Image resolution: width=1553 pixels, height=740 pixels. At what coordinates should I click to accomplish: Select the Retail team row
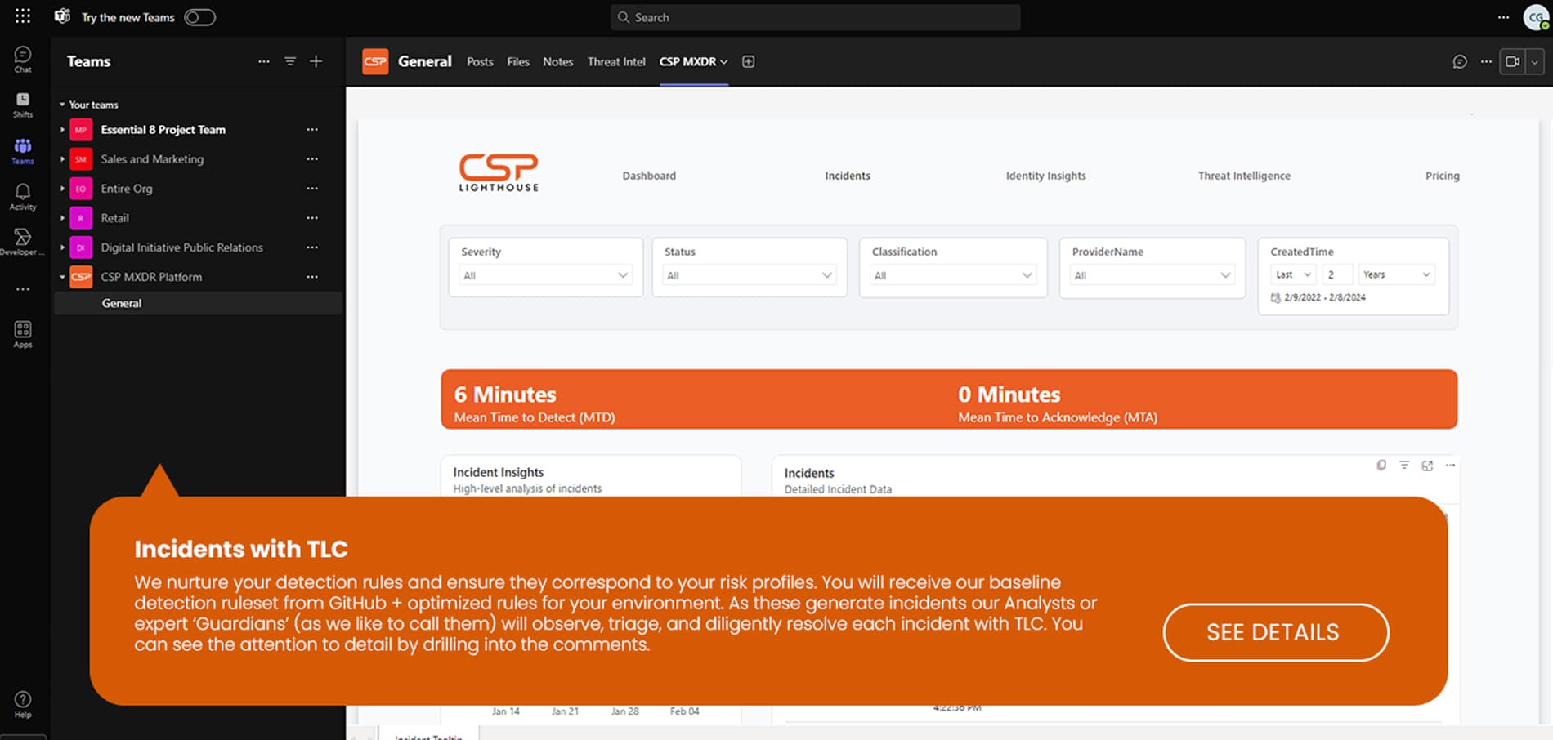(x=198, y=218)
